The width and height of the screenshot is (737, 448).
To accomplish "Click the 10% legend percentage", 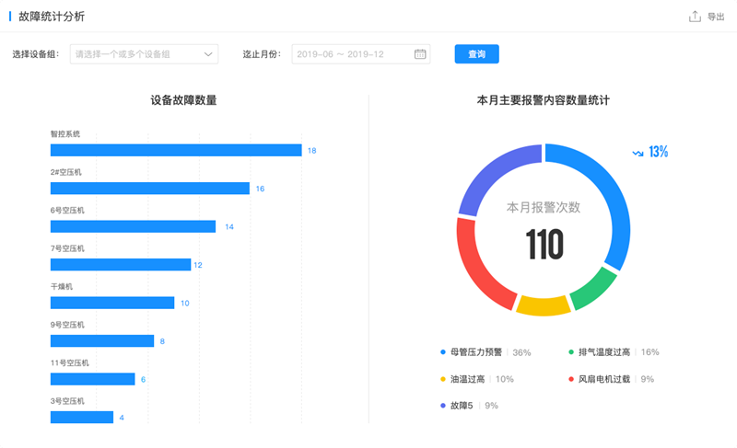I will pyautogui.click(x=505, y=379).
